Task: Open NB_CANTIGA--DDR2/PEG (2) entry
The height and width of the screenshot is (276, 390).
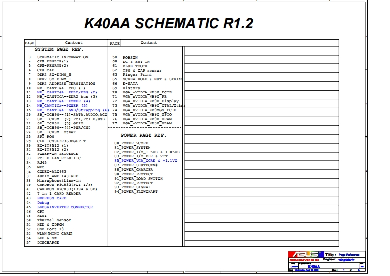Action: pos(67,92)
